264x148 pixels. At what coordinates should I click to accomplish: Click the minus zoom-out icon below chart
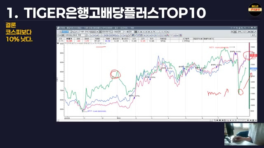tap(233, 120)
